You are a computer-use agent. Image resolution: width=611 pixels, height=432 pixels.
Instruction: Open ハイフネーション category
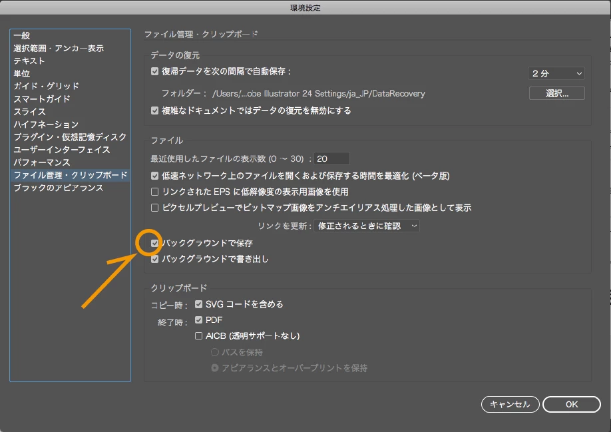click(46, 124)
